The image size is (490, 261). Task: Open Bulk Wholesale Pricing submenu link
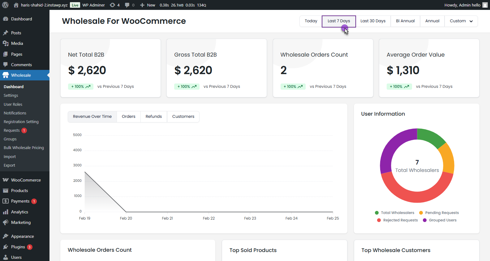[x=24, y=148]
